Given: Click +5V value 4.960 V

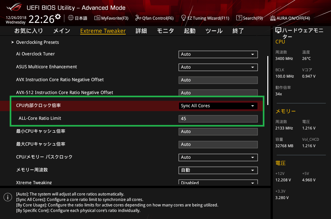Looking at the screenshot, I should (x=309, y=180).
